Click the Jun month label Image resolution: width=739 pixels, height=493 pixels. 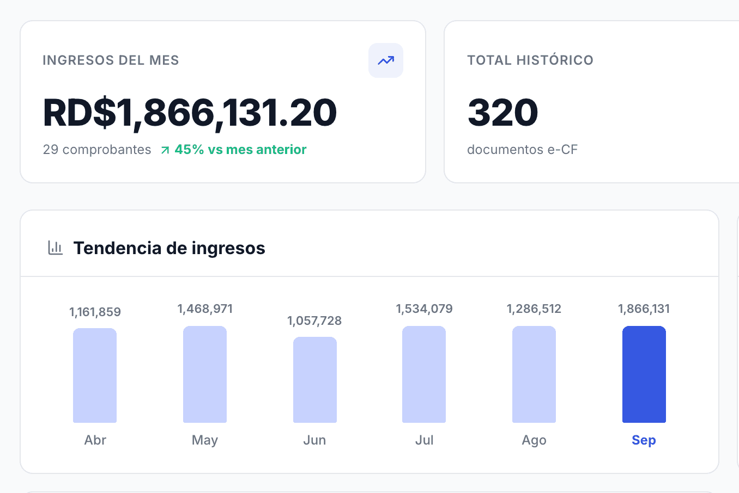click(x=314, y=440)
